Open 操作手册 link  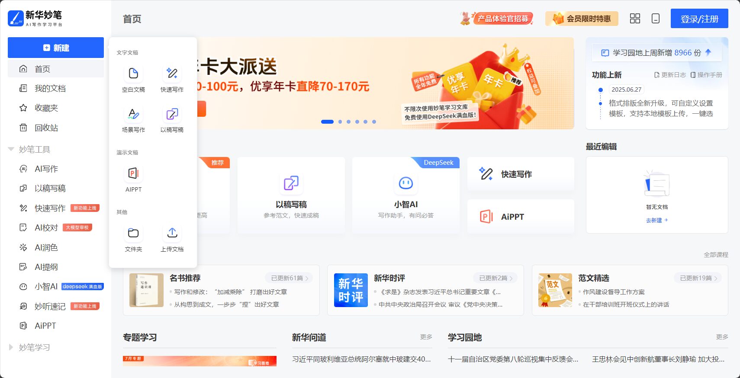click(706, 75)
